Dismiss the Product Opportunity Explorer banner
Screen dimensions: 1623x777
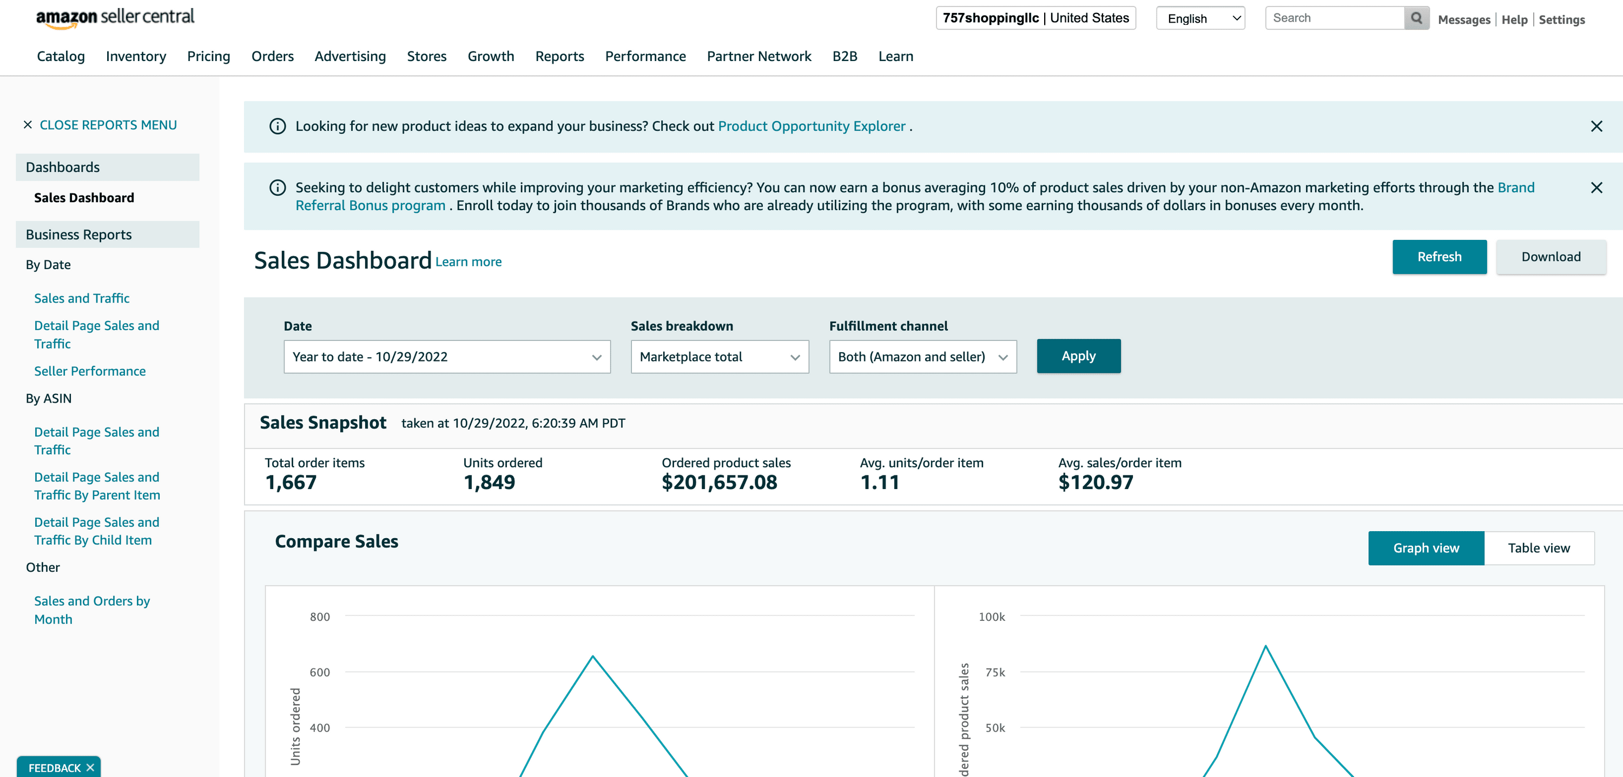tap(1596, 126)
